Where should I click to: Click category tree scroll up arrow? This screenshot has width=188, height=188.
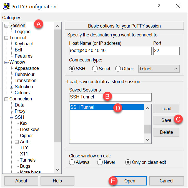[58, 26]
